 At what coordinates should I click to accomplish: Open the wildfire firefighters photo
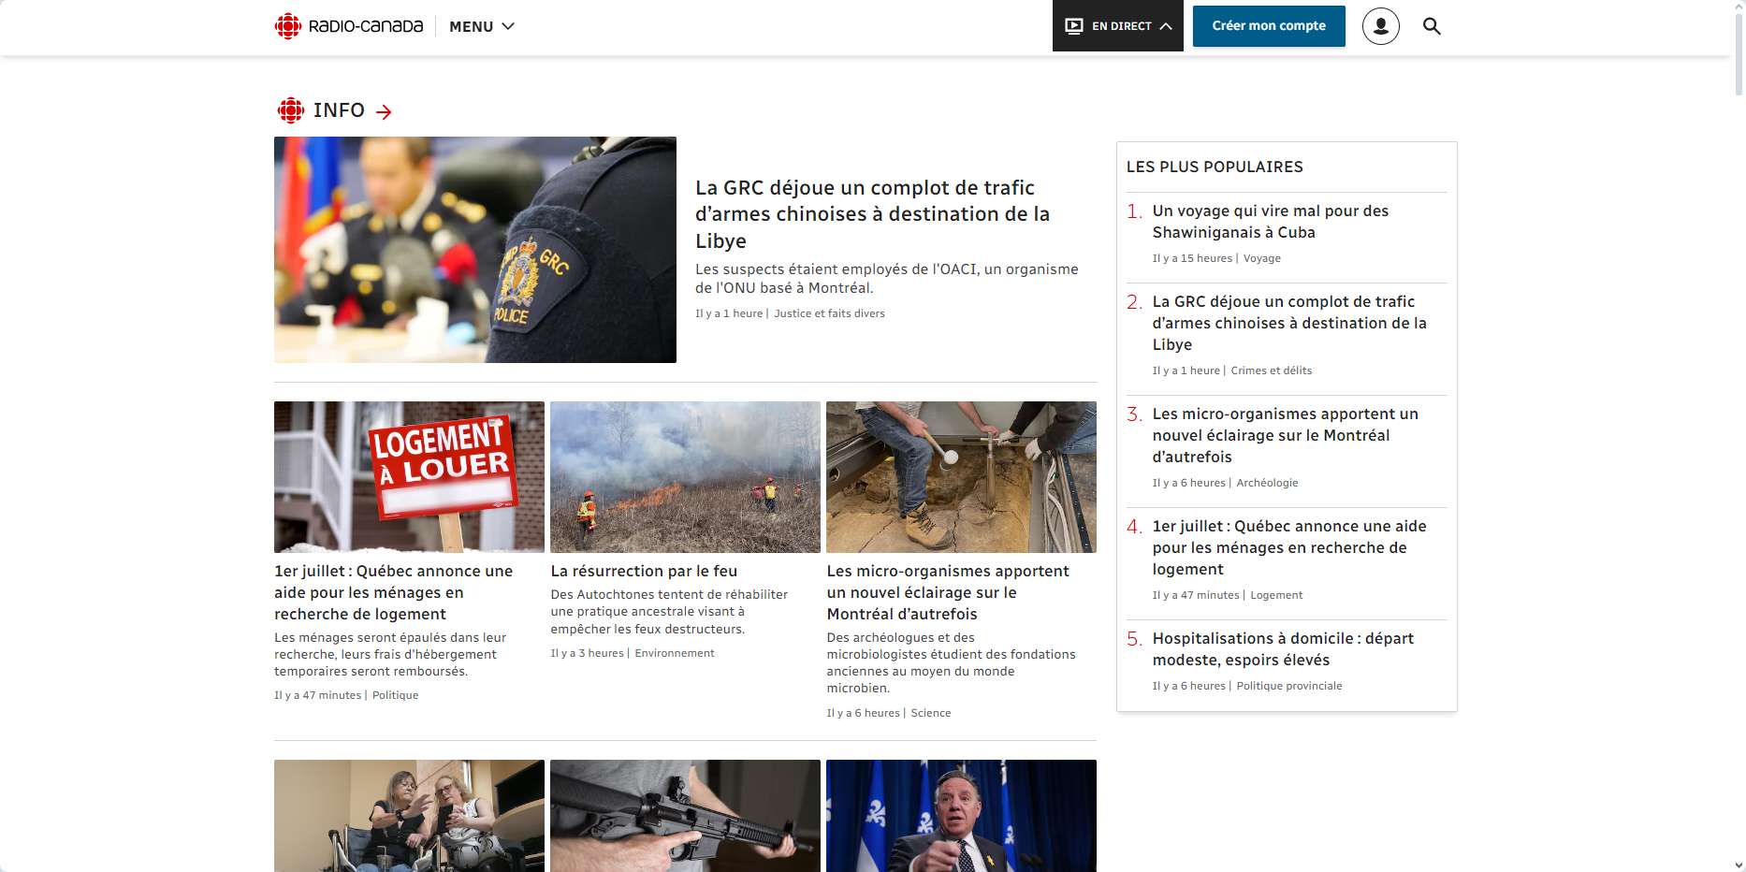[x=685, y=477]
